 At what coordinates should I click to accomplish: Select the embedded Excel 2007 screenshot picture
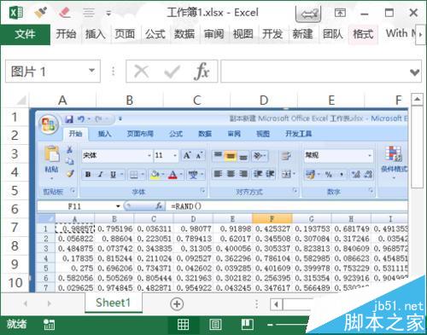(x=219, y=199)
